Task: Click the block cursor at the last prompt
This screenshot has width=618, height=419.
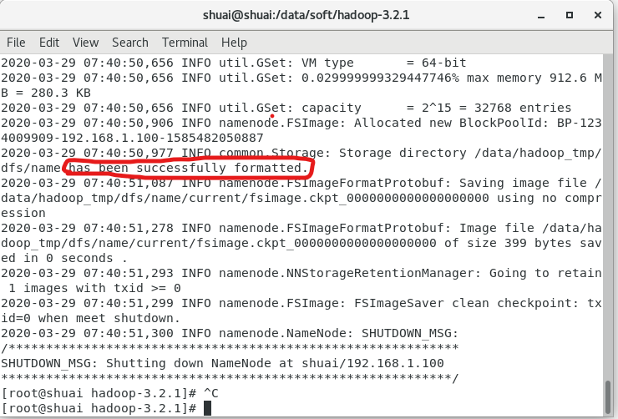Action: coord(207,408)
